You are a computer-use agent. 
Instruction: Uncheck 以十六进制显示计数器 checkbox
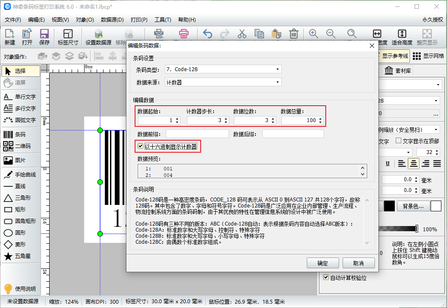140,146
